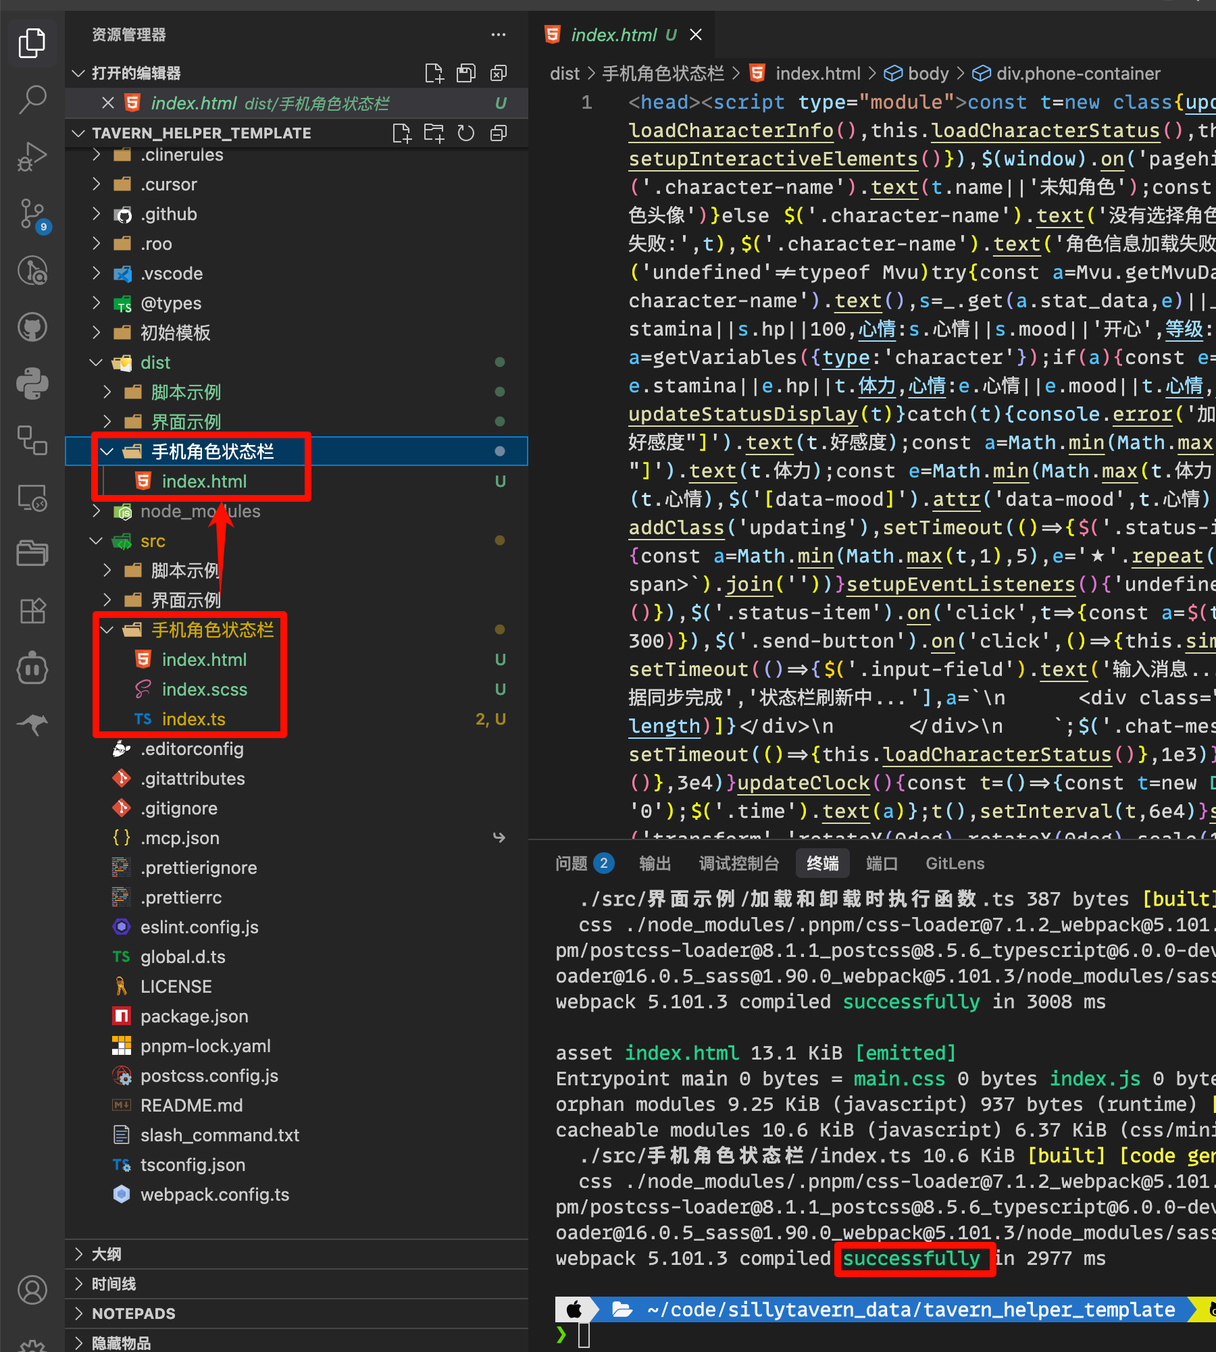Open the Remote Explorer icon

[x=32, y=498]
